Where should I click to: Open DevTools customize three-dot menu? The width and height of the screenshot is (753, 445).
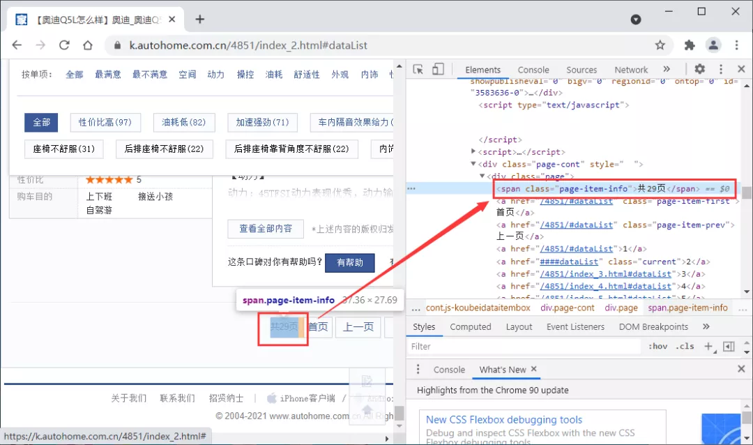point(720,69)
